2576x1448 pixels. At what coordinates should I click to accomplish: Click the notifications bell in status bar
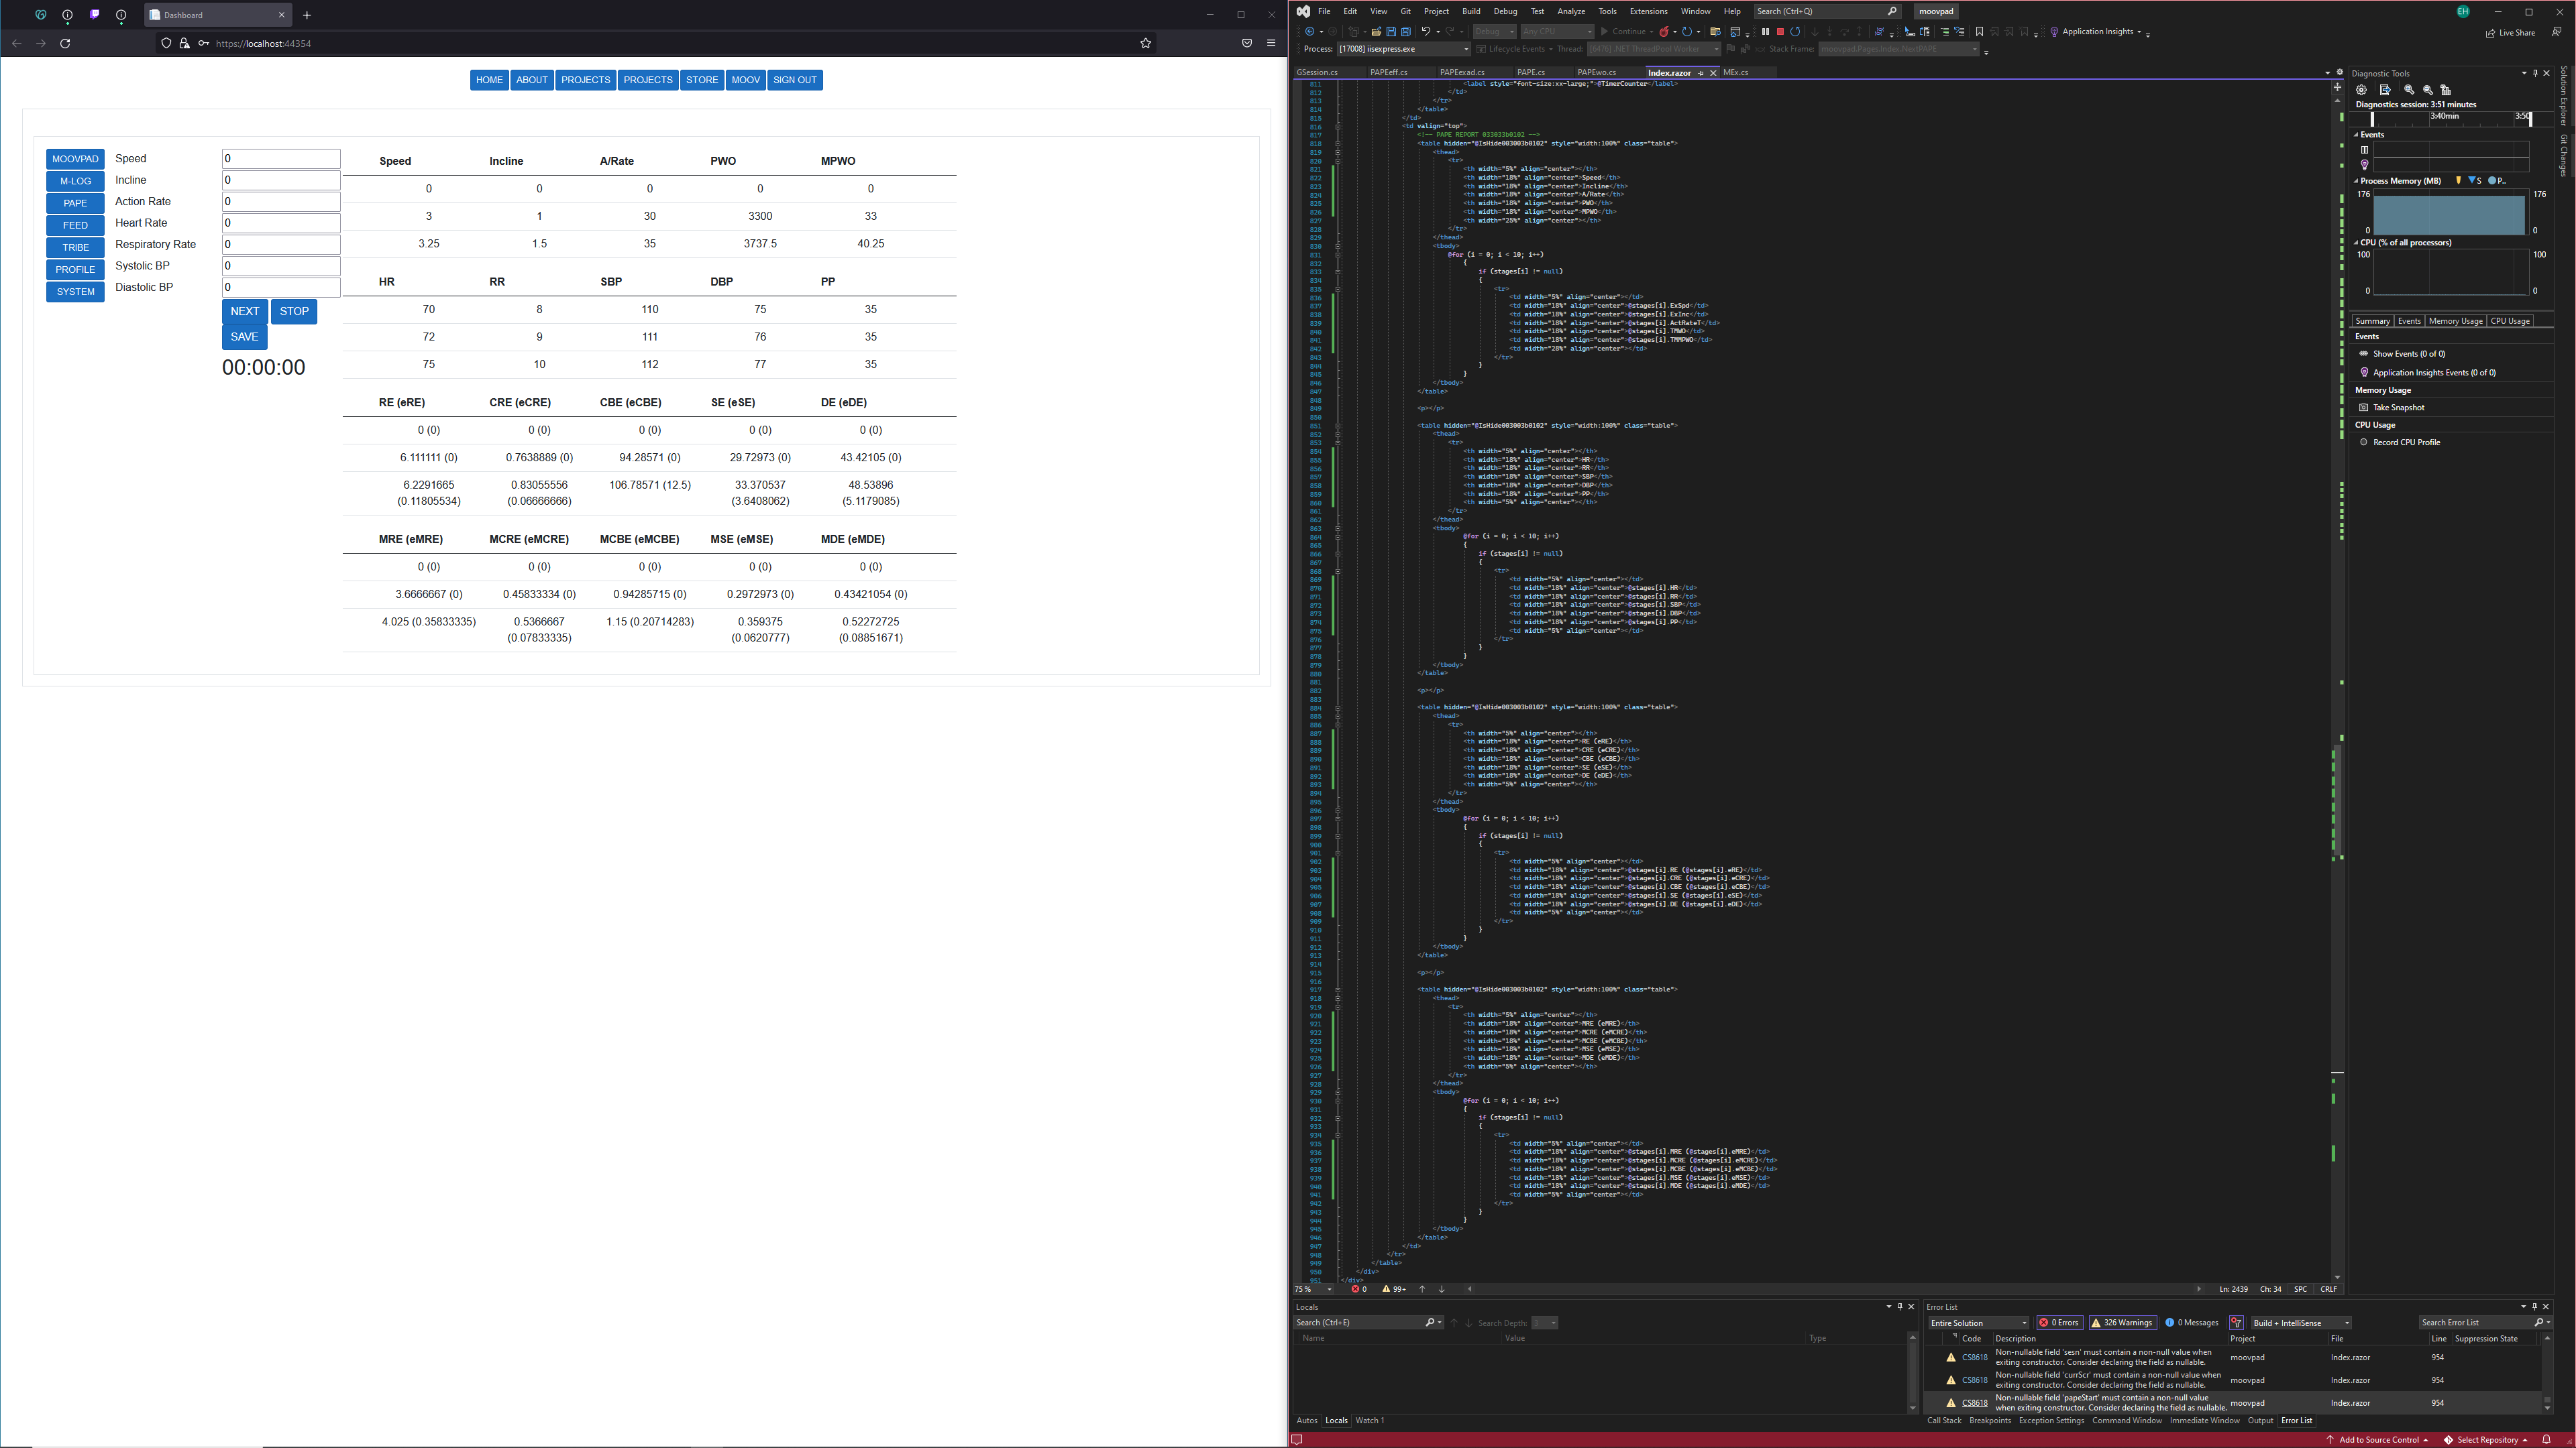click(x=2547, y=1440)
